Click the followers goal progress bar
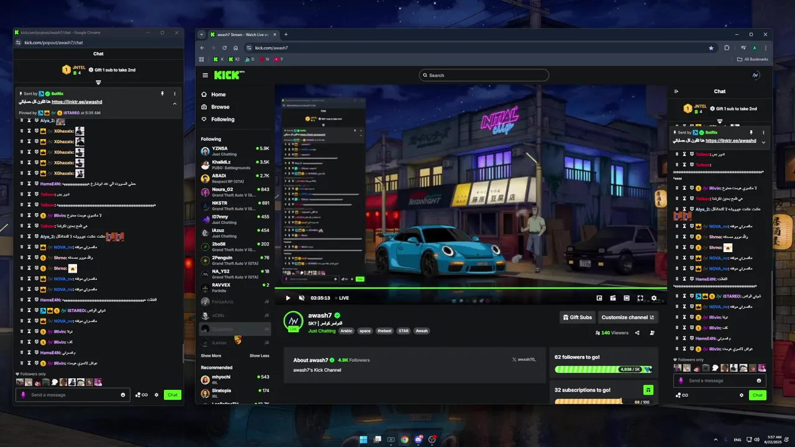The width and height of the screenshot is (795, 447). [x=604, y=369]
